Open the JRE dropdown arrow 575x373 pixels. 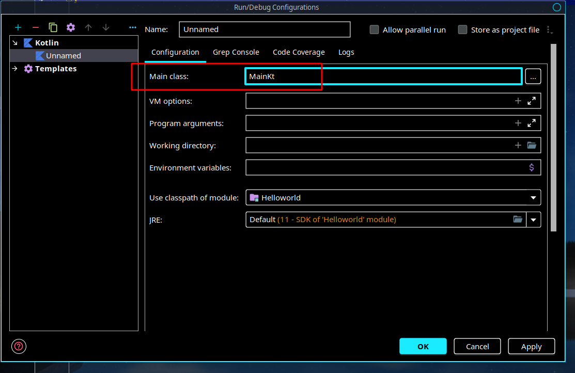[x=533, y=220]
